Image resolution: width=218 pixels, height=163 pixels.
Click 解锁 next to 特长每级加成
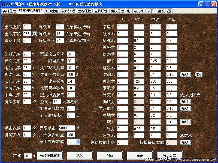click(185, 142)
